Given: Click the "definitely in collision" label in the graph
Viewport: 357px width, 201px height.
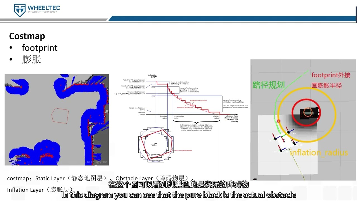Looking at the screenshot, I should [180, 84].
